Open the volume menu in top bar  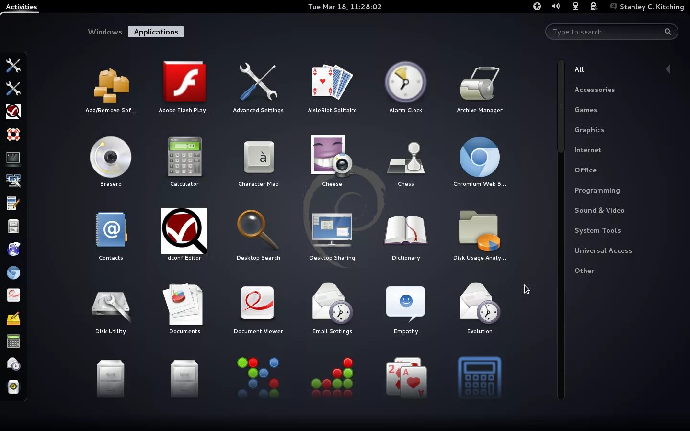click(556, 6)
